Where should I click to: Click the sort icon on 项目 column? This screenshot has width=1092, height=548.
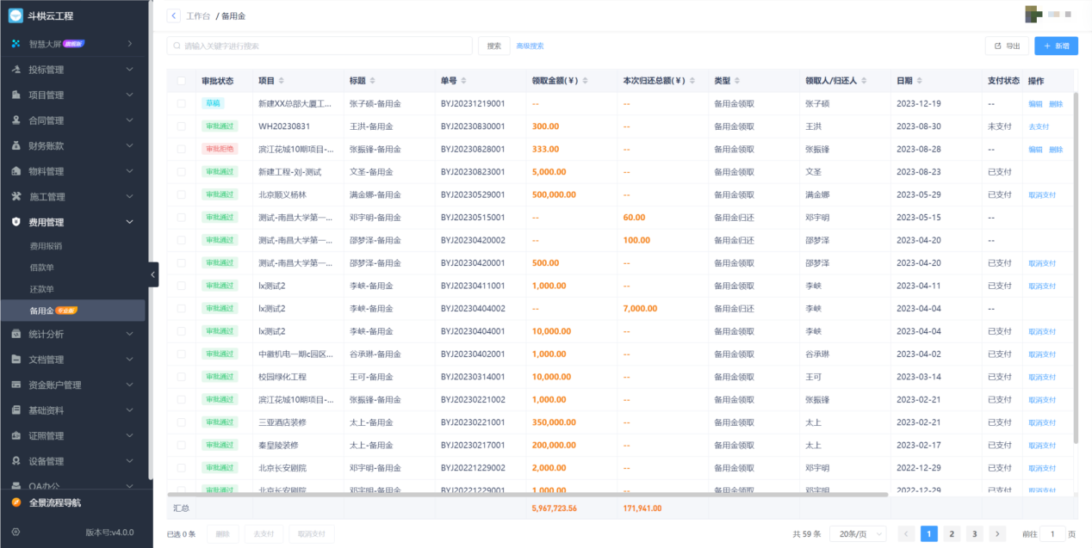pos(282,81)
